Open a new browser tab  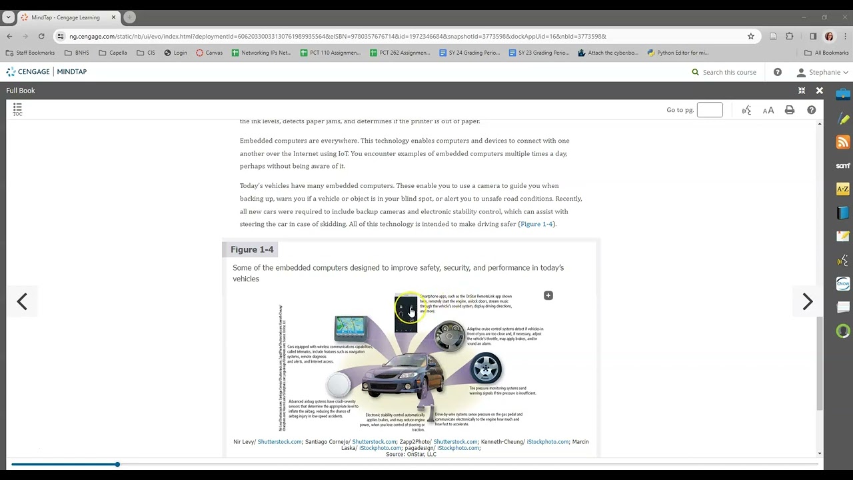click(129, 17)
